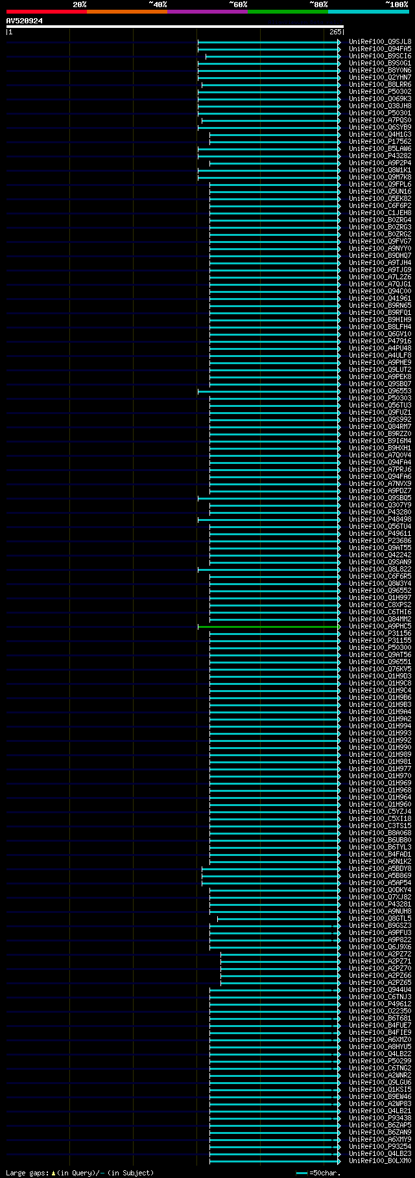The width and height of the screenshot is (415, 1178).
Task: Select the UniRef100_B6TYL3 label
Action: point(380,848)
